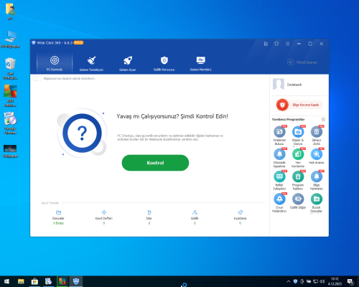Open the Windows Start menu
Screen dimensions: 359x287
point(6,281)
